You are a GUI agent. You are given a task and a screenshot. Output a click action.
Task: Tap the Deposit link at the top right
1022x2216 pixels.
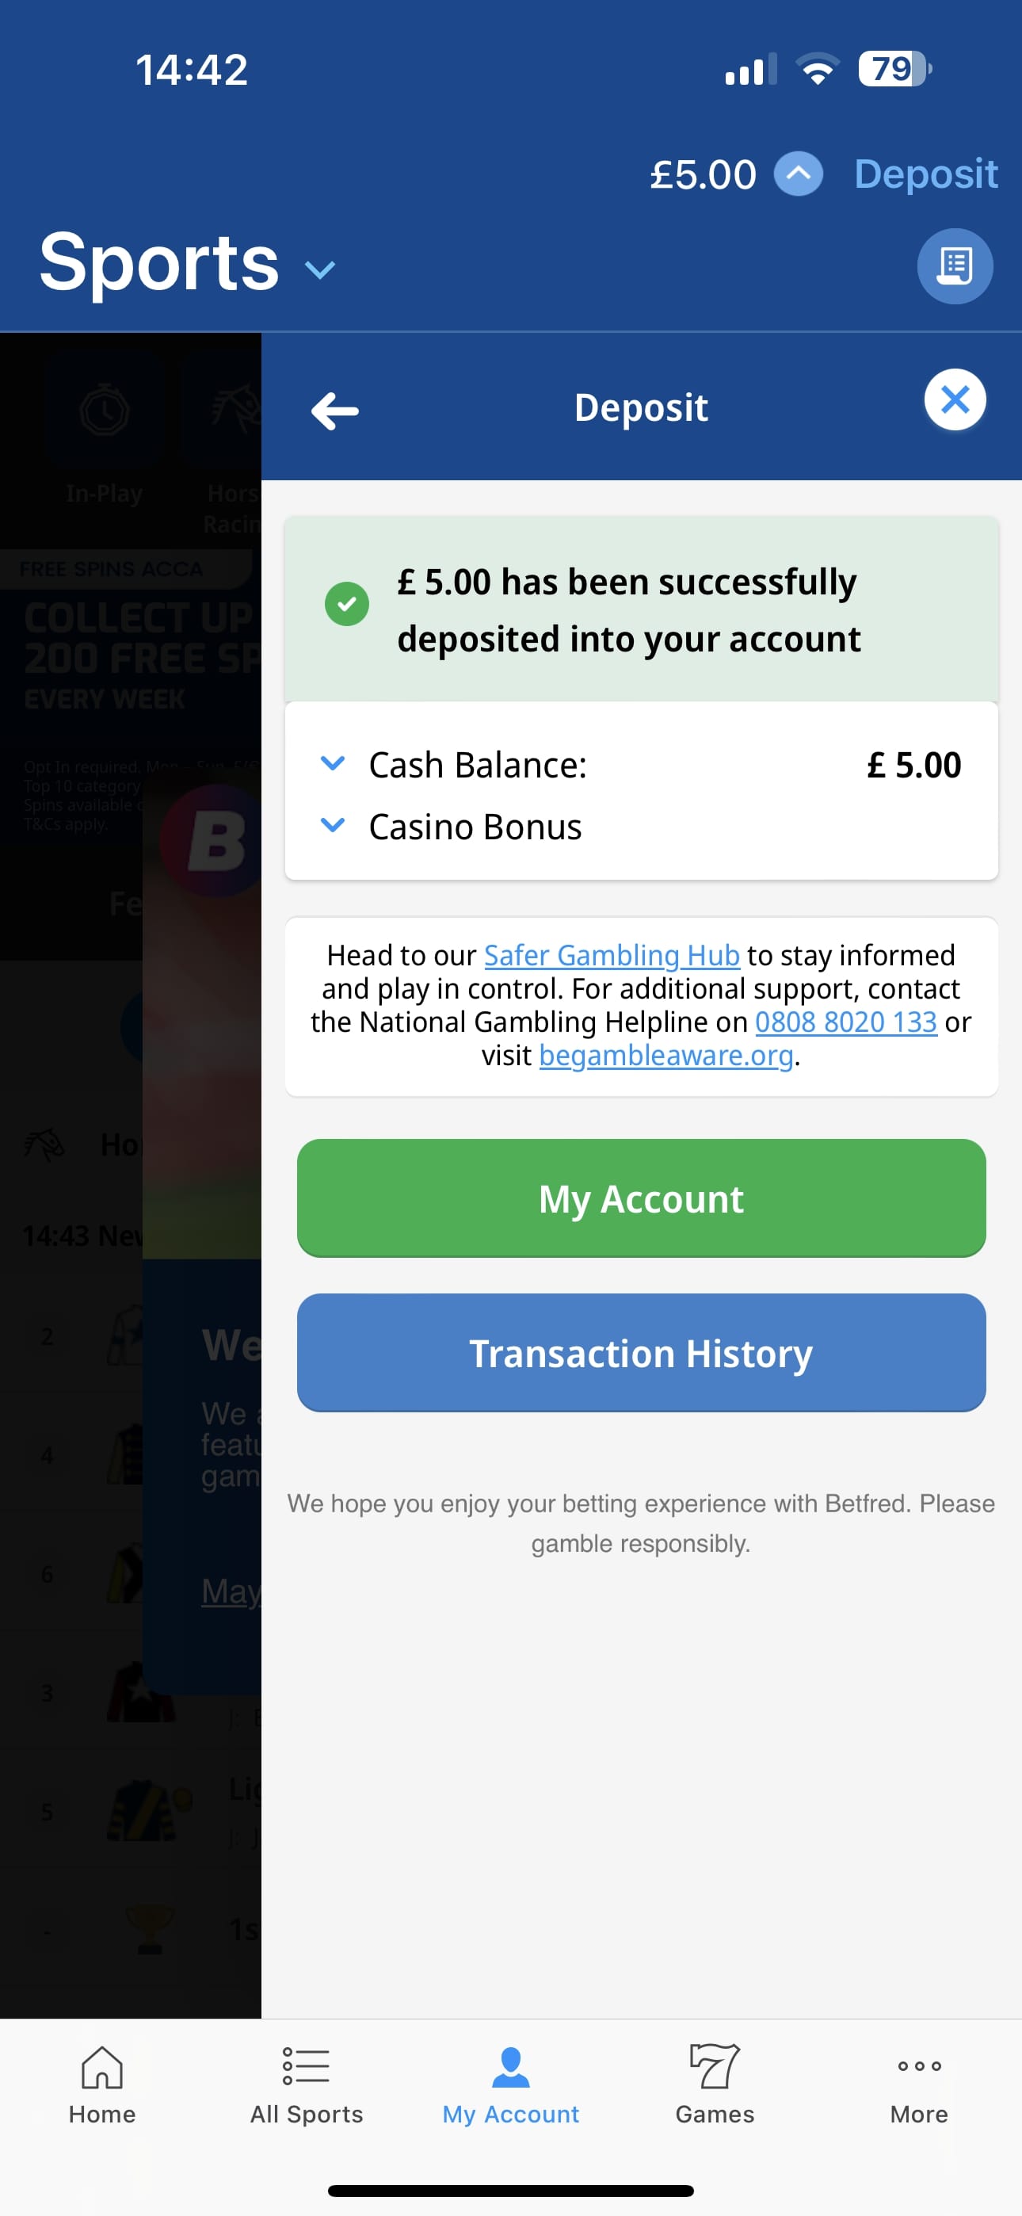point(925,174)
